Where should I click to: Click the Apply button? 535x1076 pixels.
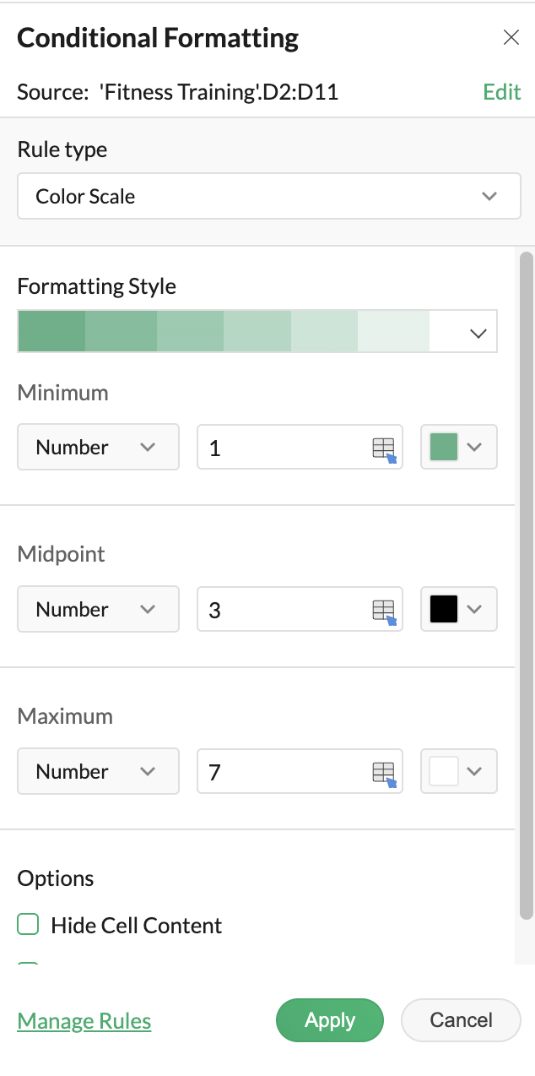click(329, 1020)
